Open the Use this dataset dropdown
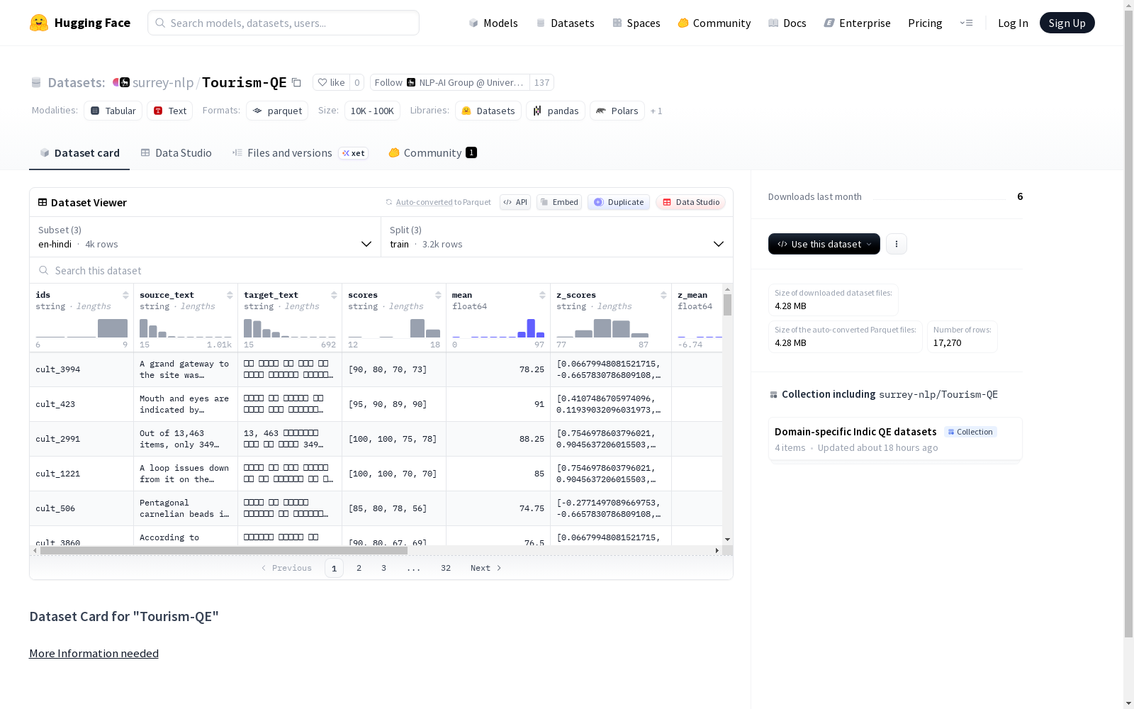Image resolution: width=1134 pixels, height=709 pixels. [824, 244]
